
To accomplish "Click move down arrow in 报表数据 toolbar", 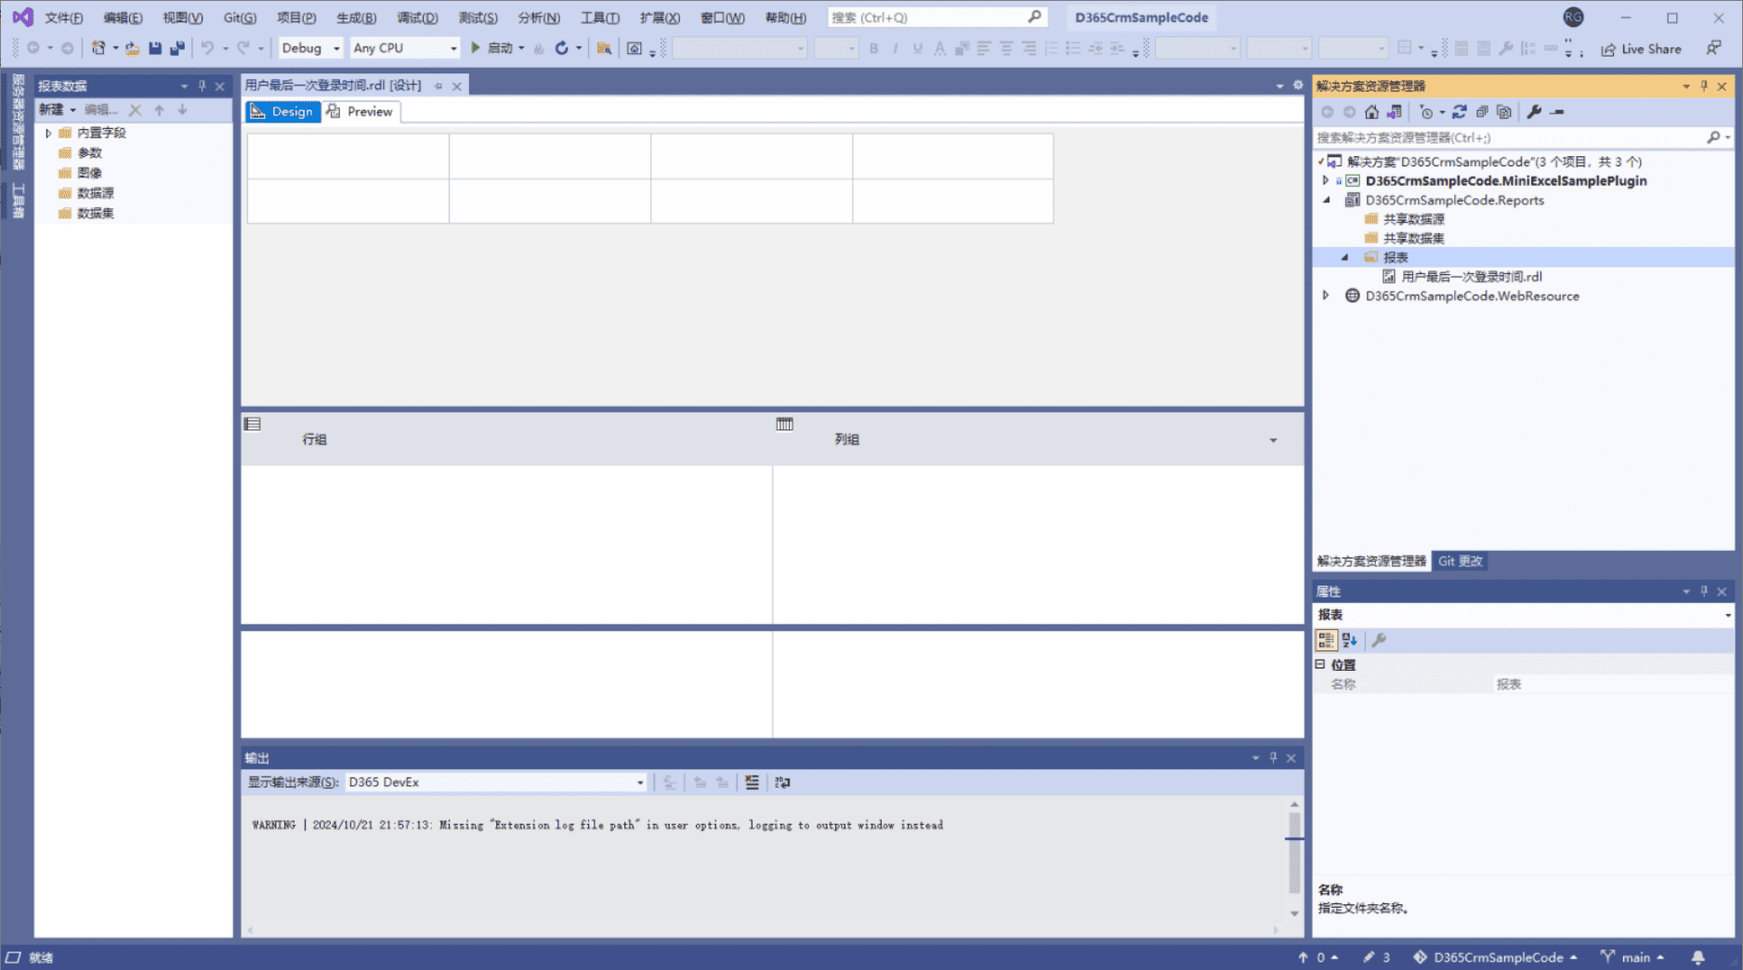I will [x=182, y=111].
